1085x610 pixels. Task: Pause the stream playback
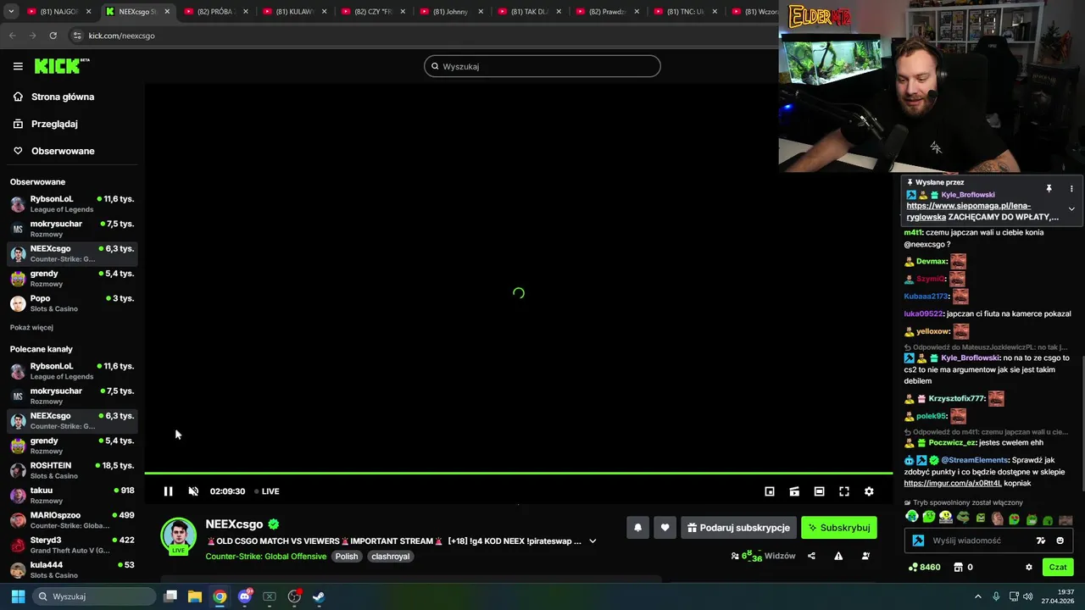(x=168, y=491)
